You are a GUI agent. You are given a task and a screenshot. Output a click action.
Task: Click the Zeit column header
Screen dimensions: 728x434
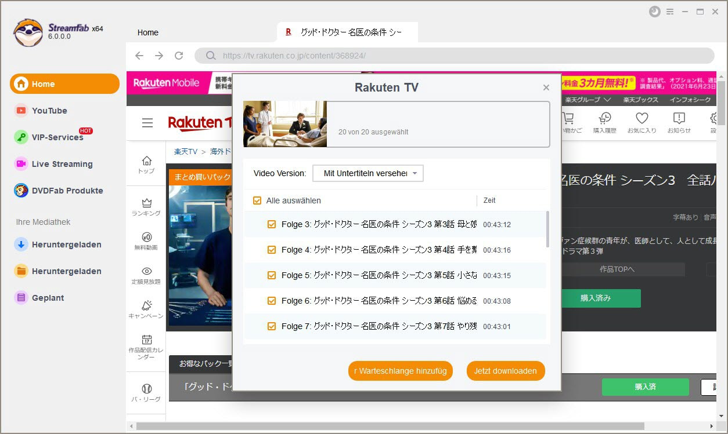point(489,200)
